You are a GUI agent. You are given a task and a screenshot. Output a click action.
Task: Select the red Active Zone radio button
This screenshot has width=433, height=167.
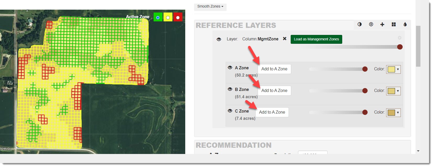tap(178, 17)
